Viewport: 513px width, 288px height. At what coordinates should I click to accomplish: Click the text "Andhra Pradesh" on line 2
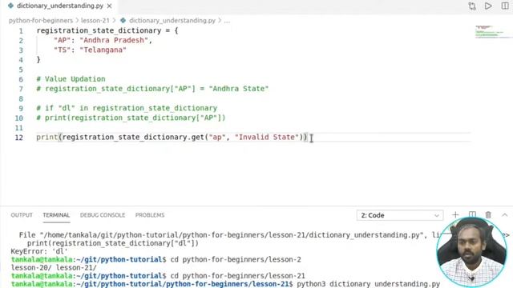tap(114, 40)
